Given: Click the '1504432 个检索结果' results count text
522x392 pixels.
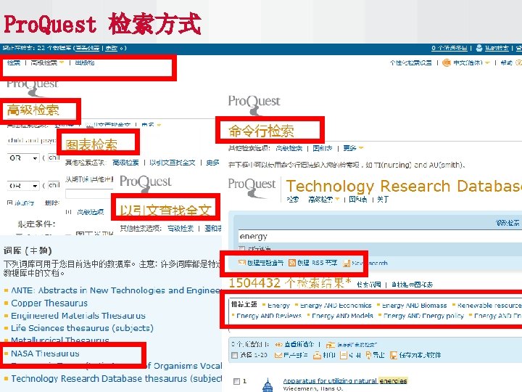Looking at the screenshot, I should click(289, 283).
